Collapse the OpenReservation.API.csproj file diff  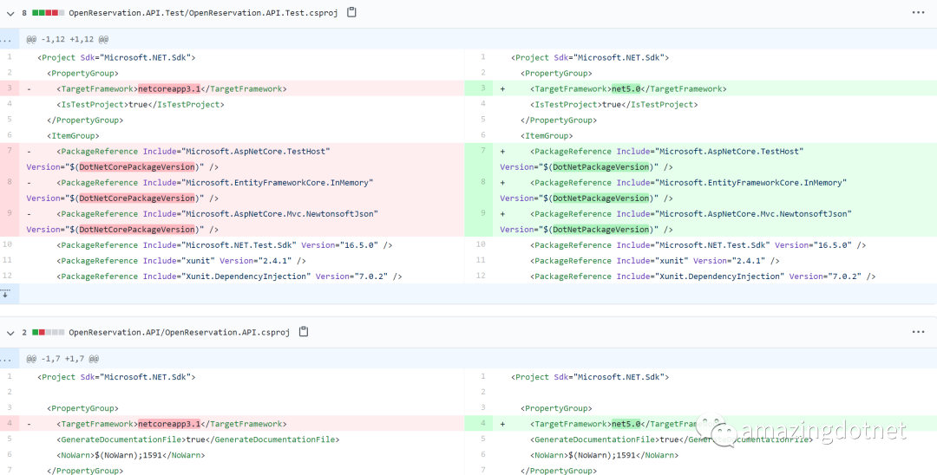[x=10, y=332]
